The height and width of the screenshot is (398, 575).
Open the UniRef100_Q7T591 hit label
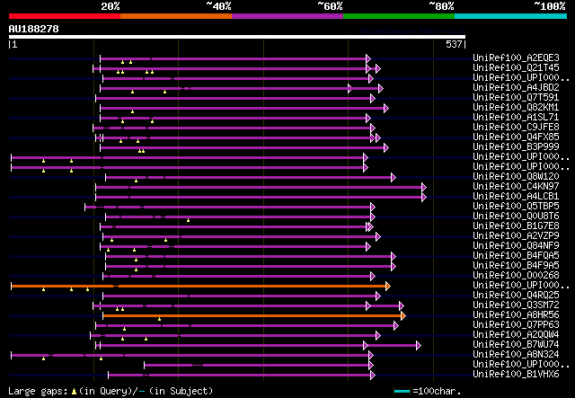click(x=516, y=98)
